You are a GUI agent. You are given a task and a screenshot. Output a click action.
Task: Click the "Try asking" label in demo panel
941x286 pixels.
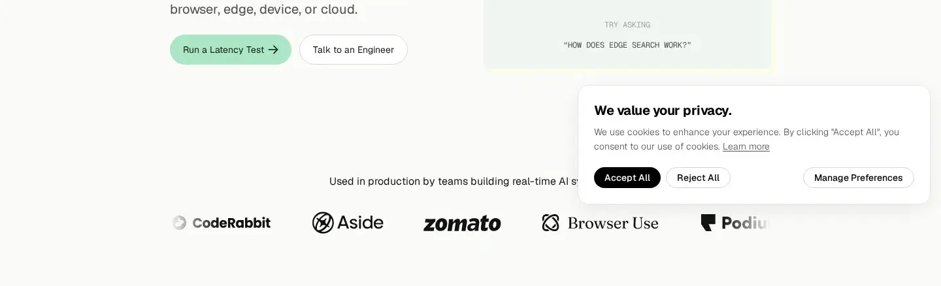(x=627, y=25)
